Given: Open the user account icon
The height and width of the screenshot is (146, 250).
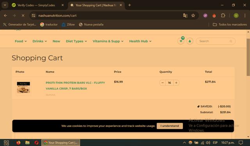Looking at the screenshot, I should pyautogui.click(x=189, y=41).
